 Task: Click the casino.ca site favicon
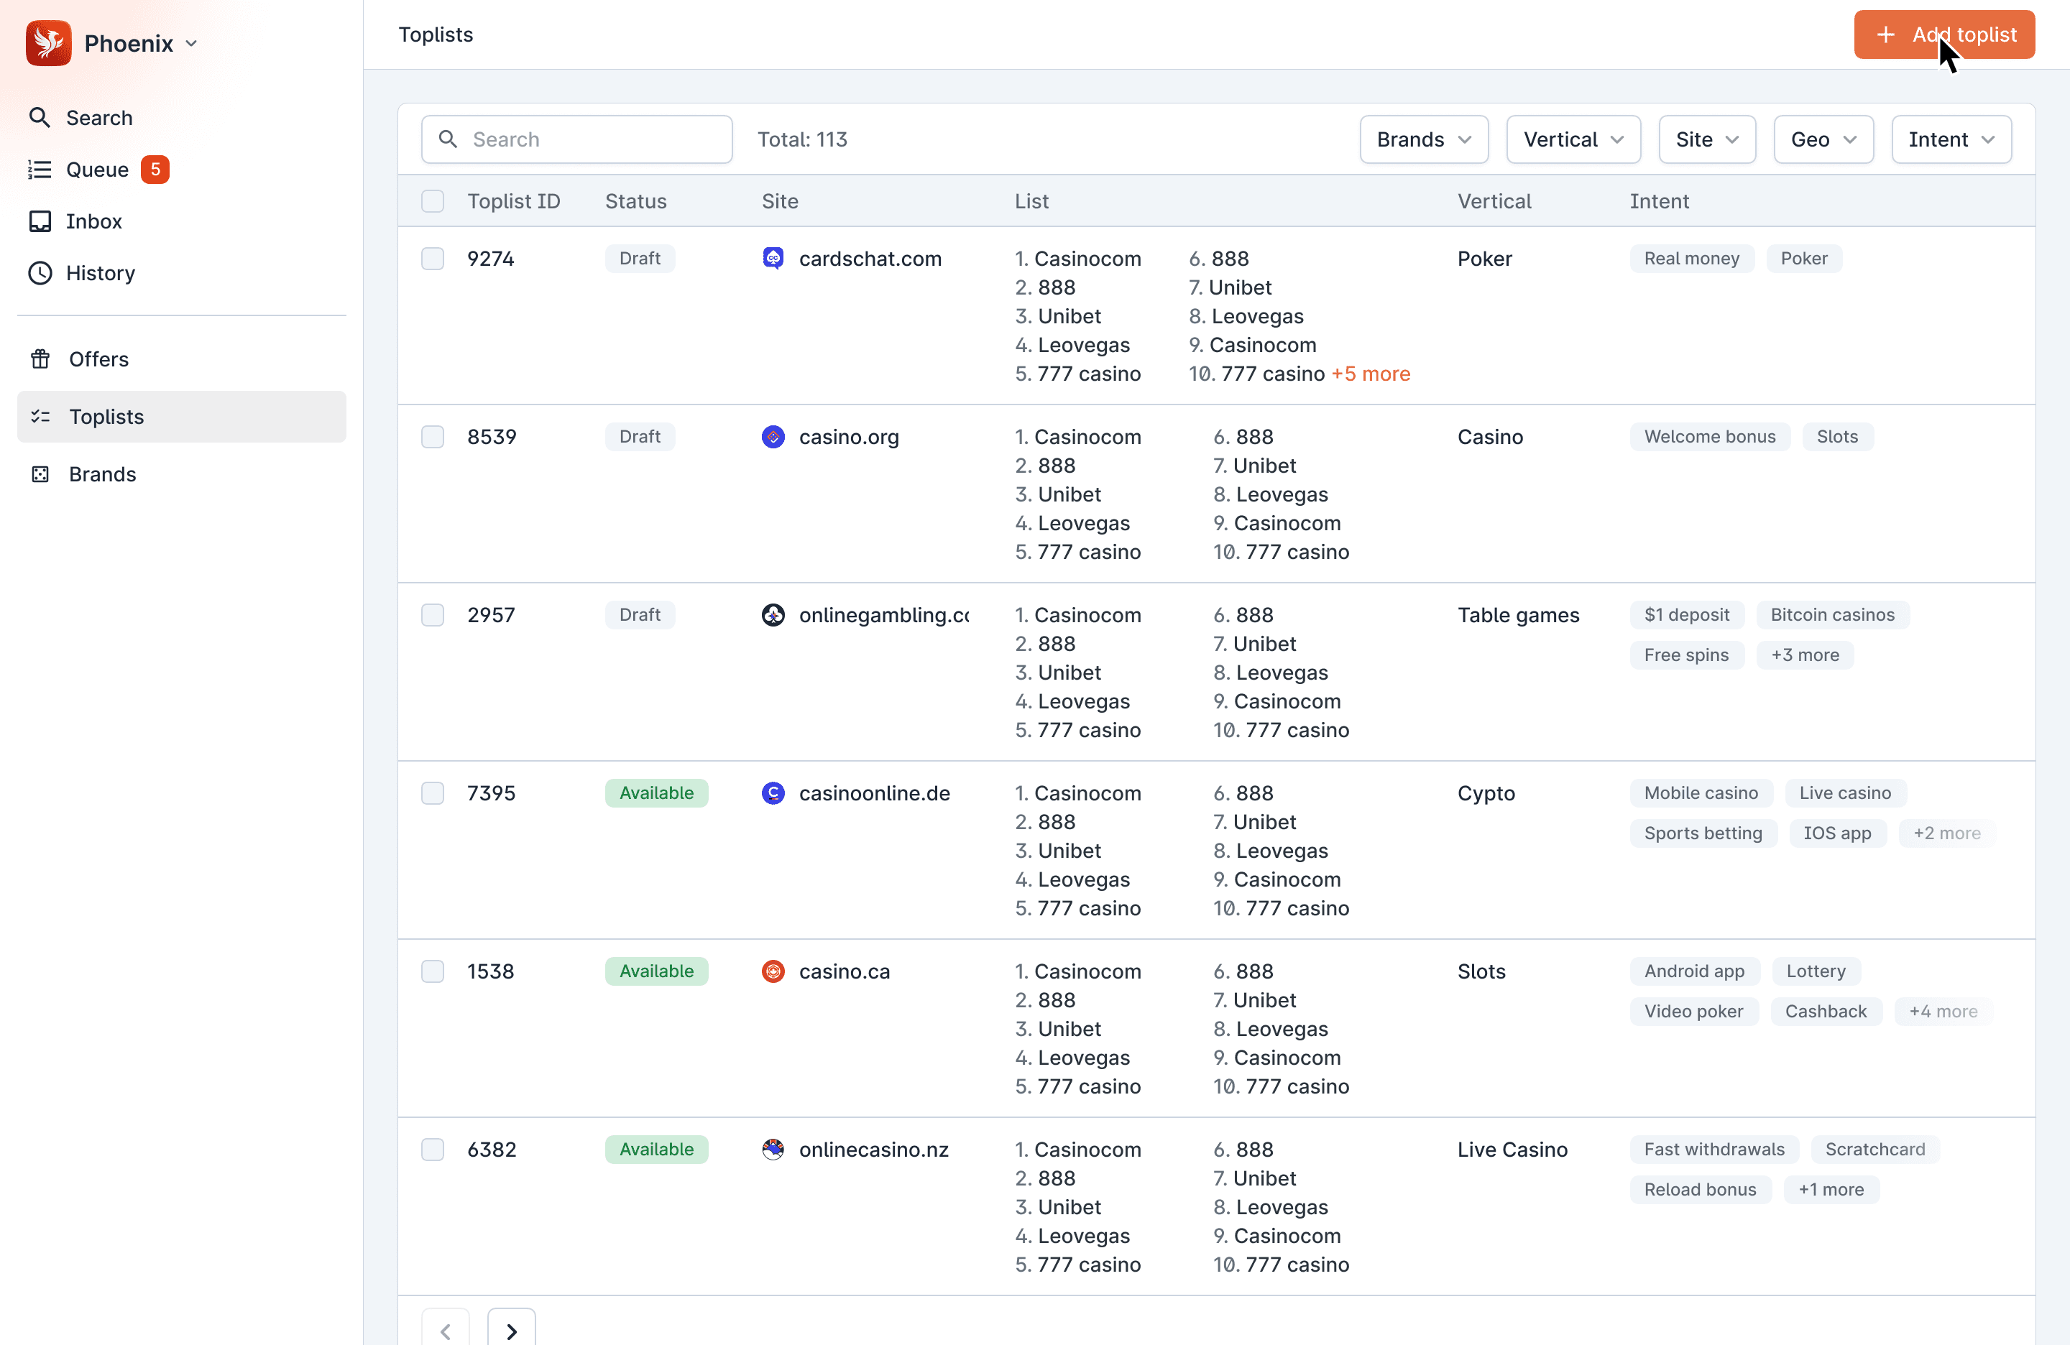pos(773,971)
